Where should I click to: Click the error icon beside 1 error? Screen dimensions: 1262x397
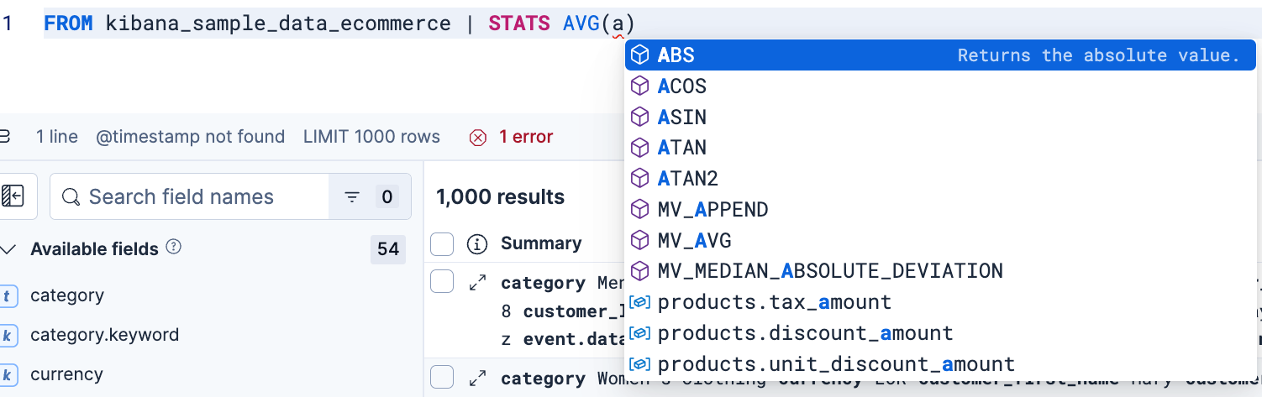(x=478, y=137)
